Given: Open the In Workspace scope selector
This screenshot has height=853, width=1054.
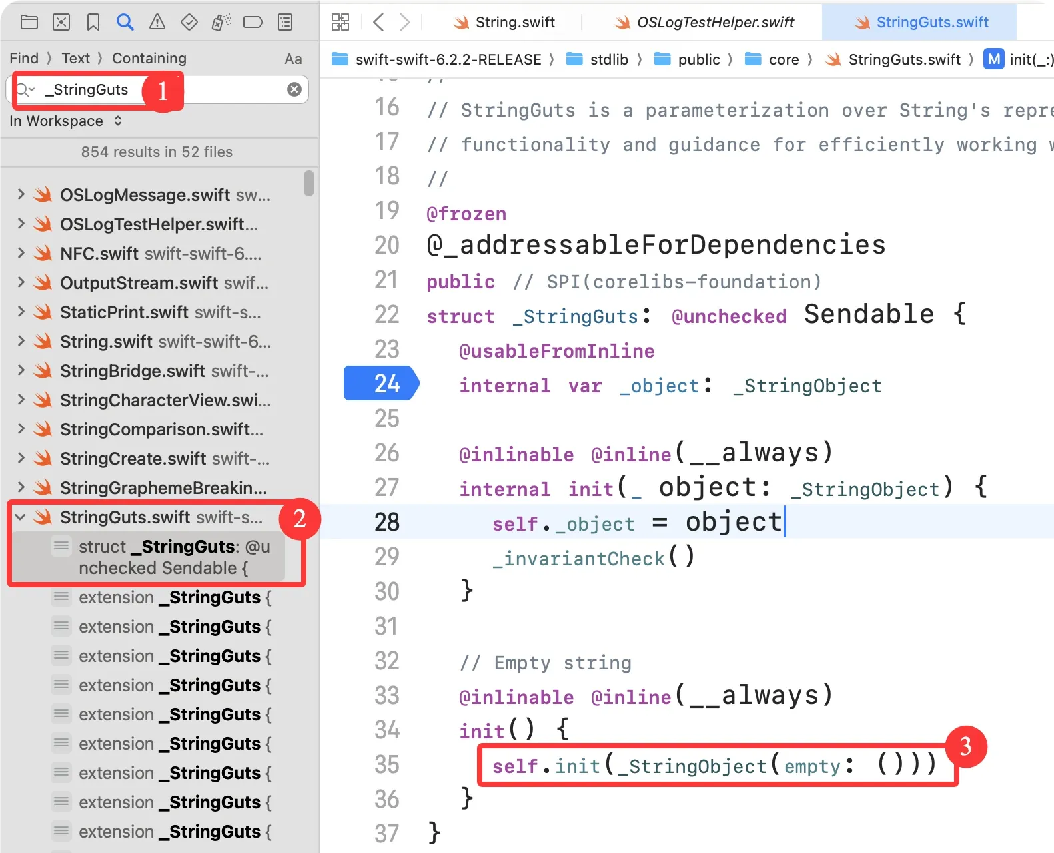Looking at the screenshot, I should pos(65,121).
